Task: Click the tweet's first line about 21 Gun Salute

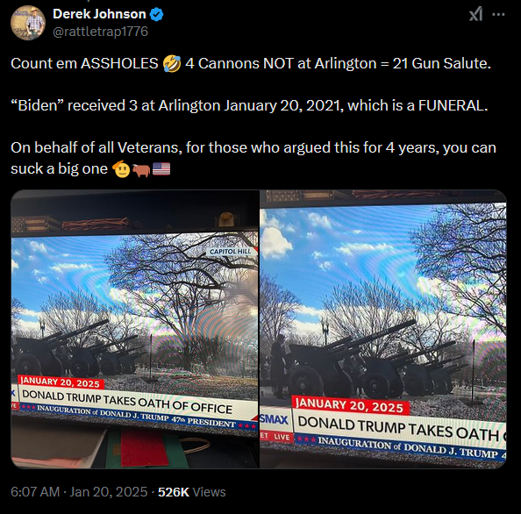Action: 251,63
